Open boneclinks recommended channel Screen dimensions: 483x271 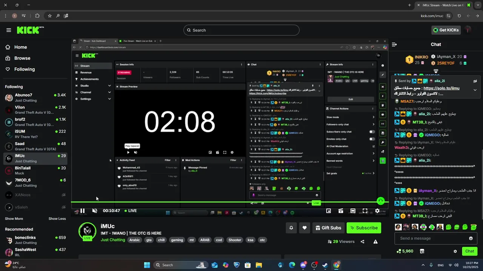tap(35, 240)
